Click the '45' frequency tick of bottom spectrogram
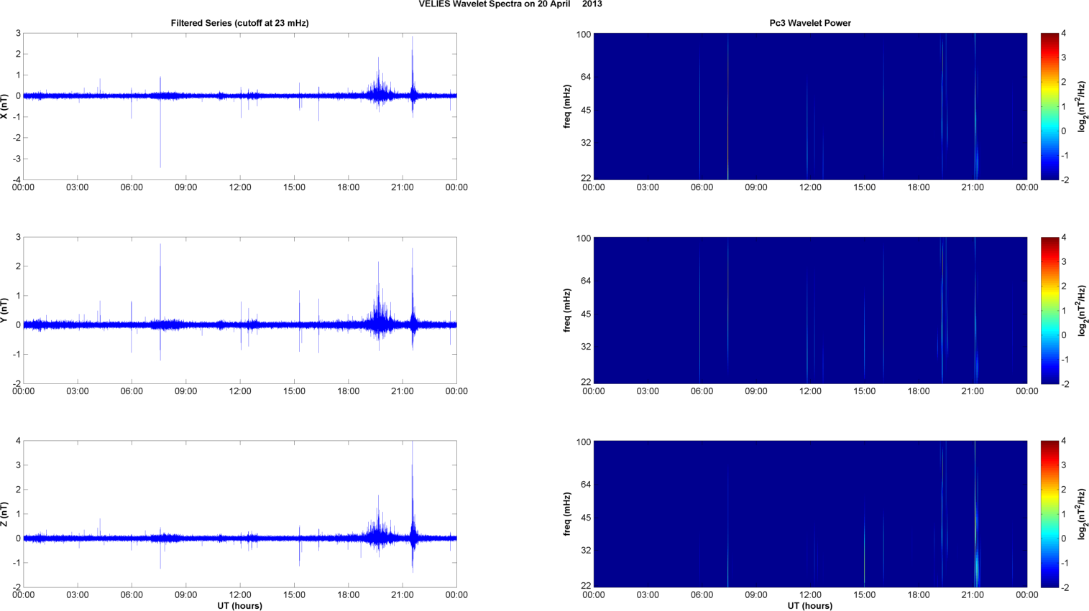 [x=586, y=518]
